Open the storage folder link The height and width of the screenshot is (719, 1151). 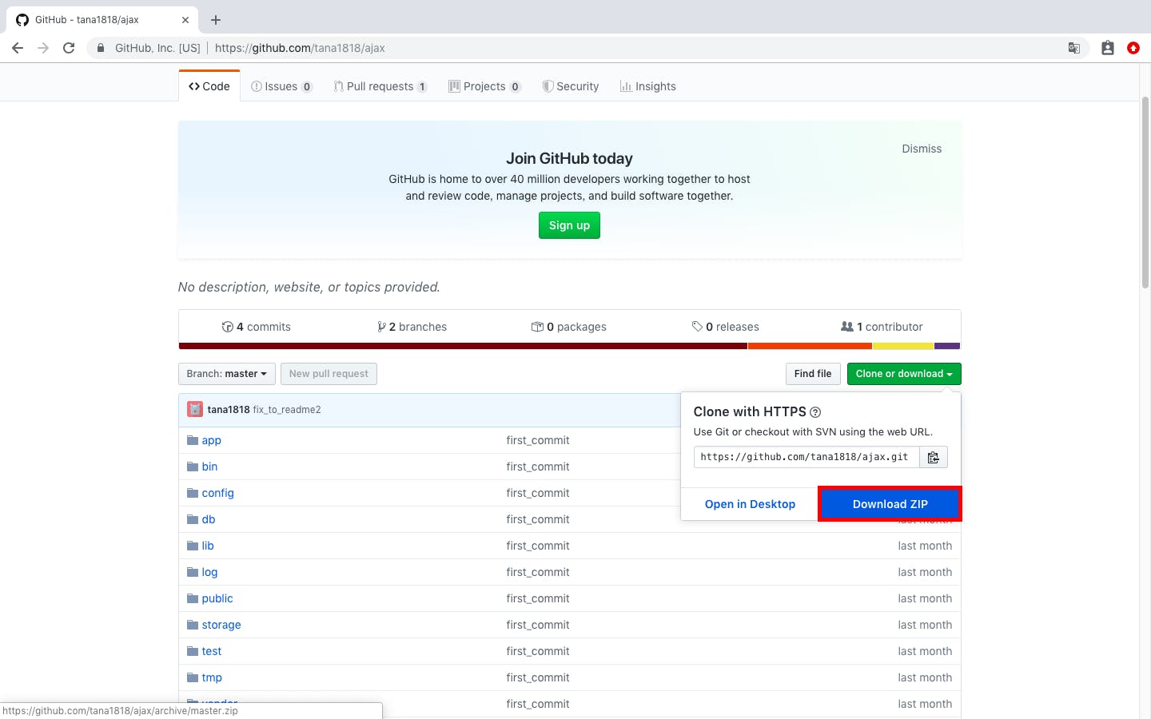pos(221,625)
